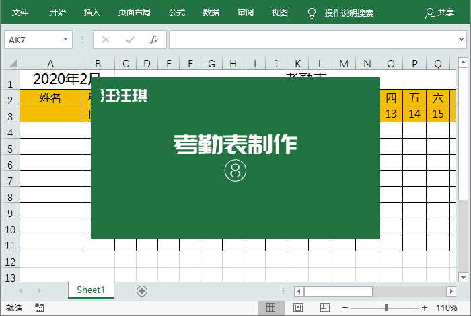Viewport: 471px width, 316px height.
Task: Click the cell with date 13
Action: click(x=391, y=114)
